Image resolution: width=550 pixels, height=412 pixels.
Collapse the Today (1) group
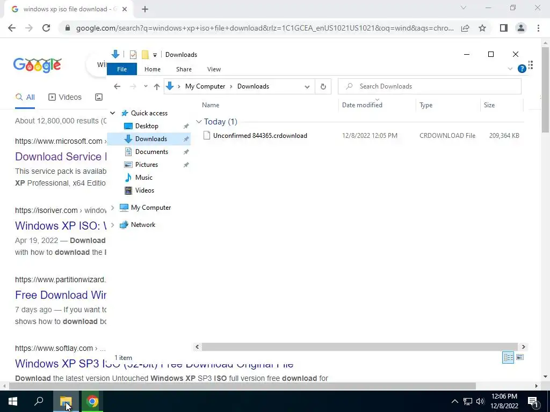[x=199, y=122]
